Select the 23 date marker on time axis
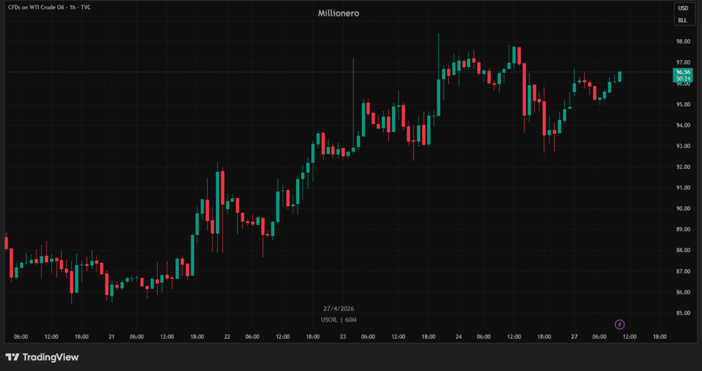Image resolution: width=702 pixels, height=371 pixels. tap(343, 337)
